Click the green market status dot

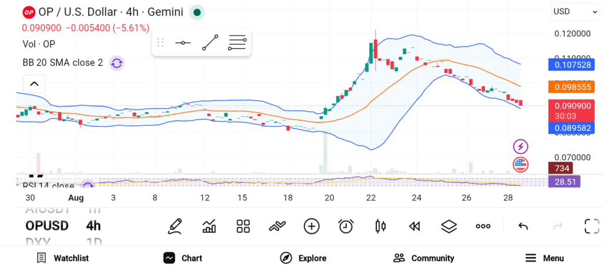tap(197, 12)
